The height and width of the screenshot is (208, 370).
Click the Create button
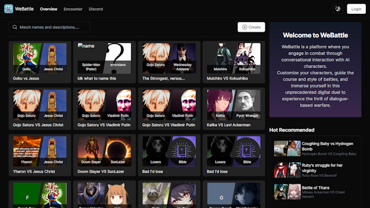tap(251, 27)
